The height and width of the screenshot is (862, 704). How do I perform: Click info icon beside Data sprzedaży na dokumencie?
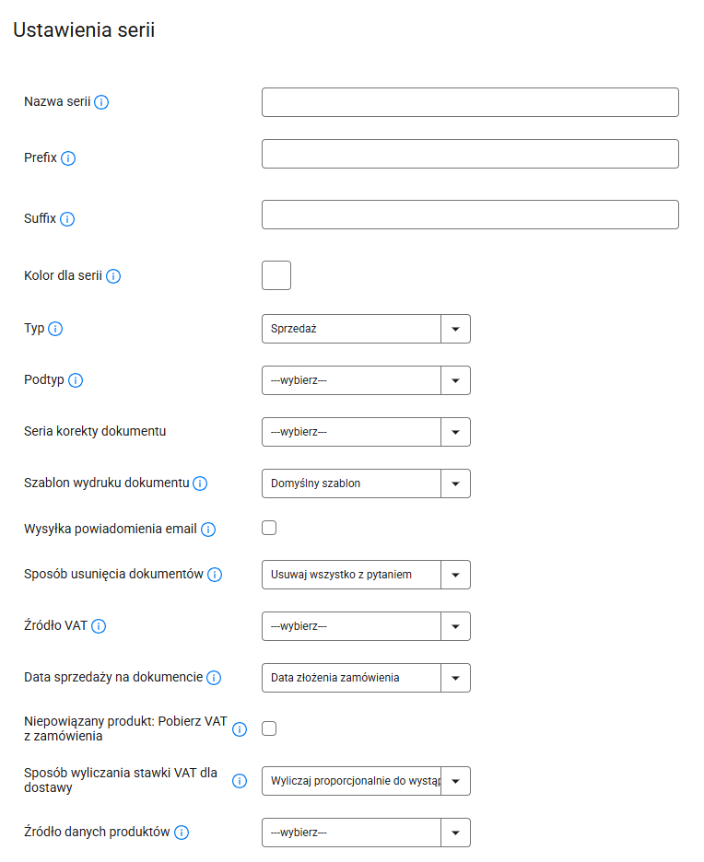tap(214, 678)
